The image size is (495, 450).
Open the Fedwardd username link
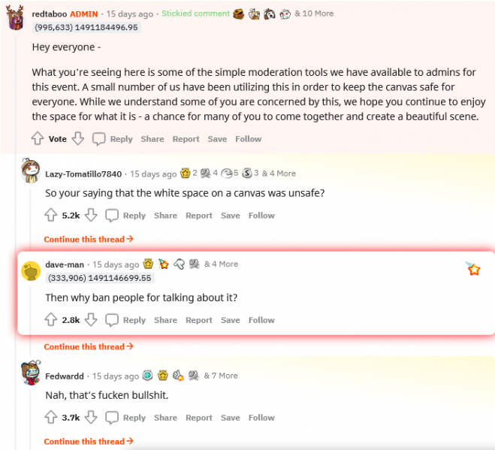(x=65, y=376)
